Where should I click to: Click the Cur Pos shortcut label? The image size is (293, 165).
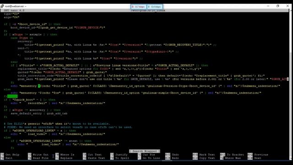click(x=149, y=155)
